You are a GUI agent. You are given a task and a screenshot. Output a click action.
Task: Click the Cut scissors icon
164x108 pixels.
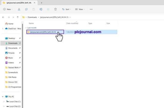[x=19, y=9]
